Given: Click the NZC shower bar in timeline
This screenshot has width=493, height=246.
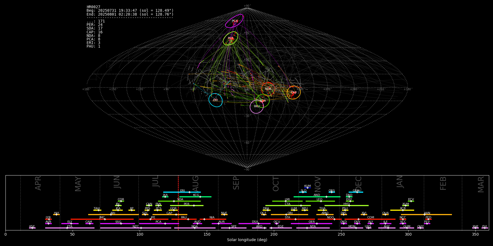Looking at the screenshot, I should 136,228.
